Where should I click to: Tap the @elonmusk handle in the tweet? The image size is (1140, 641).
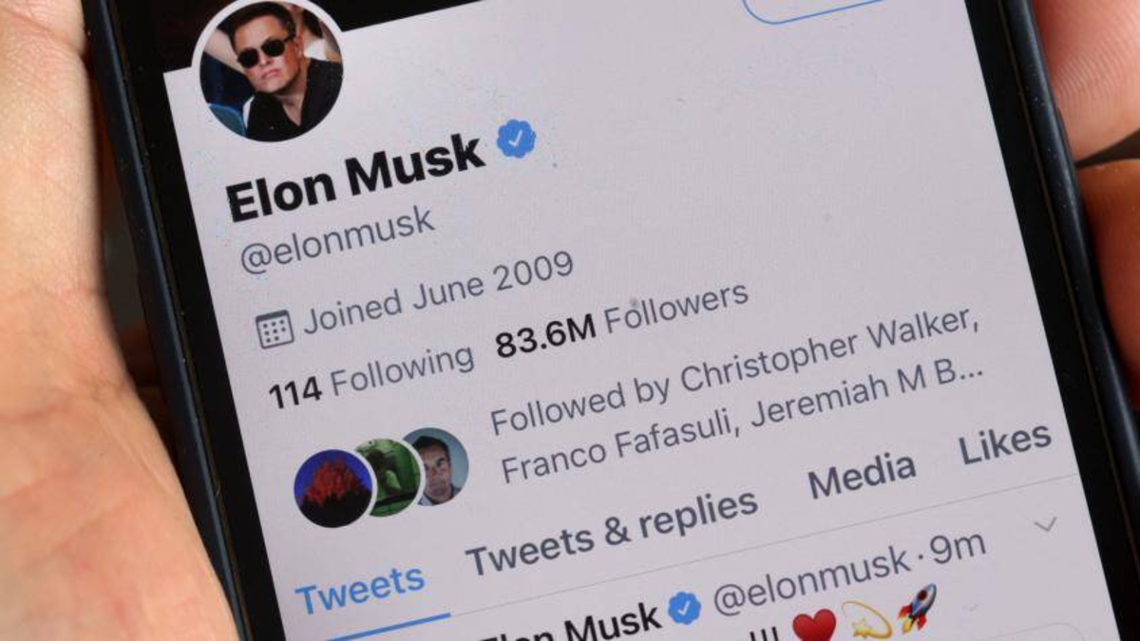(811, 579)
